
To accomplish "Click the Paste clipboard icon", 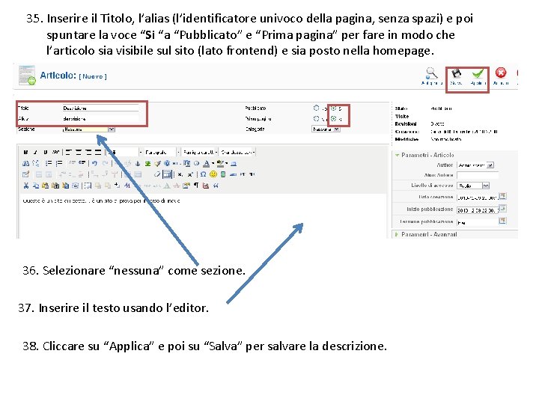I will [x=46, y=186].
